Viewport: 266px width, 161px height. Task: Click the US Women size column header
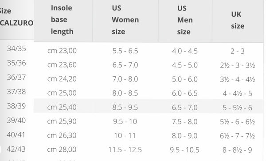click(125, 20)
